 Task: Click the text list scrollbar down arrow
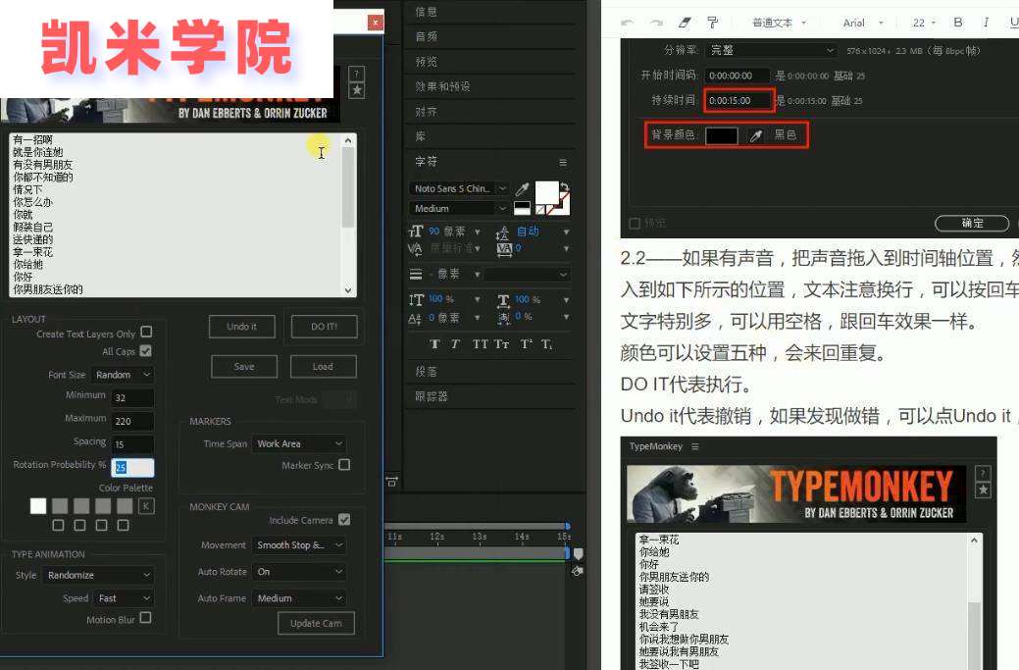click(348, 289)
